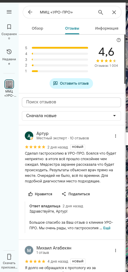Click Михаил Агабекян's profile avatar
Screen dimensions: 128x272
coord(29,250)
